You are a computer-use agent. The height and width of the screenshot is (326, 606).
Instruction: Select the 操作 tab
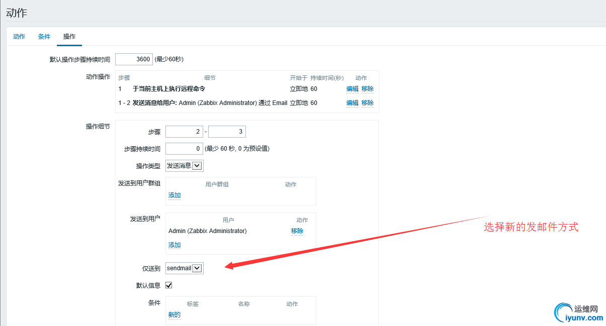[x=69, y=37]
